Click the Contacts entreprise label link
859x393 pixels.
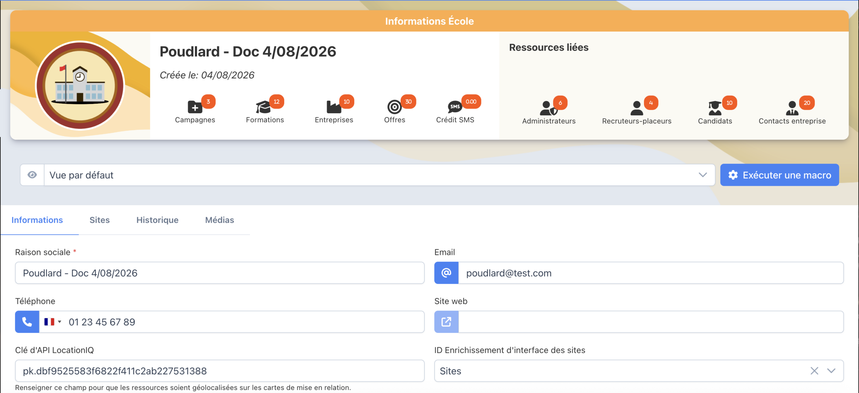coord(792,121)
